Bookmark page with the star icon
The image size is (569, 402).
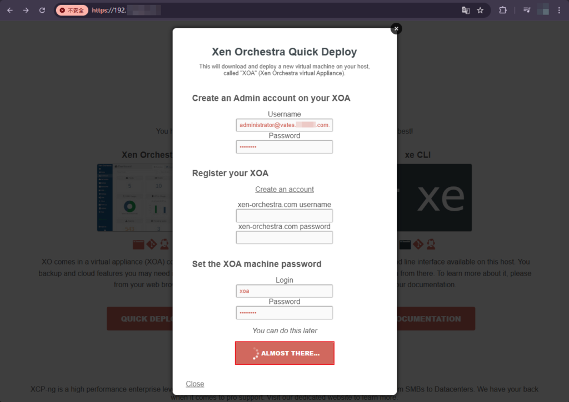(x=480, y=10)
